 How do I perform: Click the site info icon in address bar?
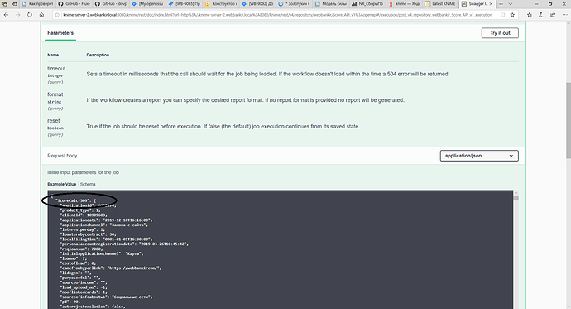click(57, 15)
